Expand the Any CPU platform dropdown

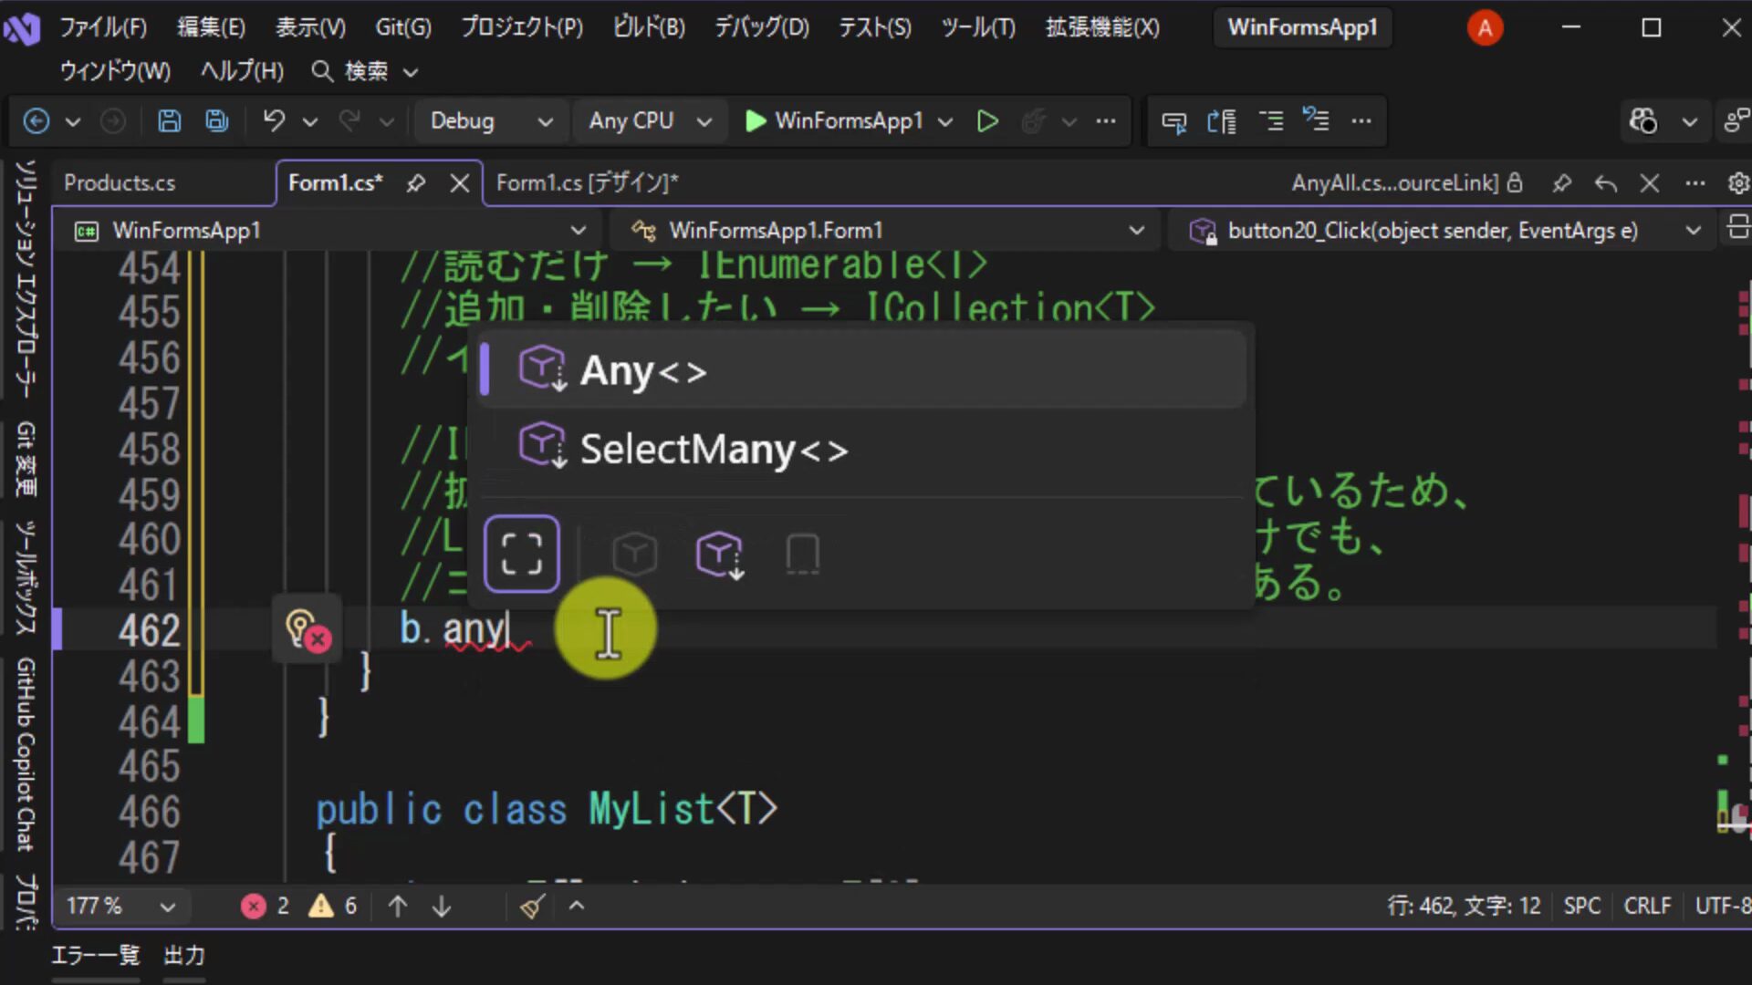tap(649, 120)
